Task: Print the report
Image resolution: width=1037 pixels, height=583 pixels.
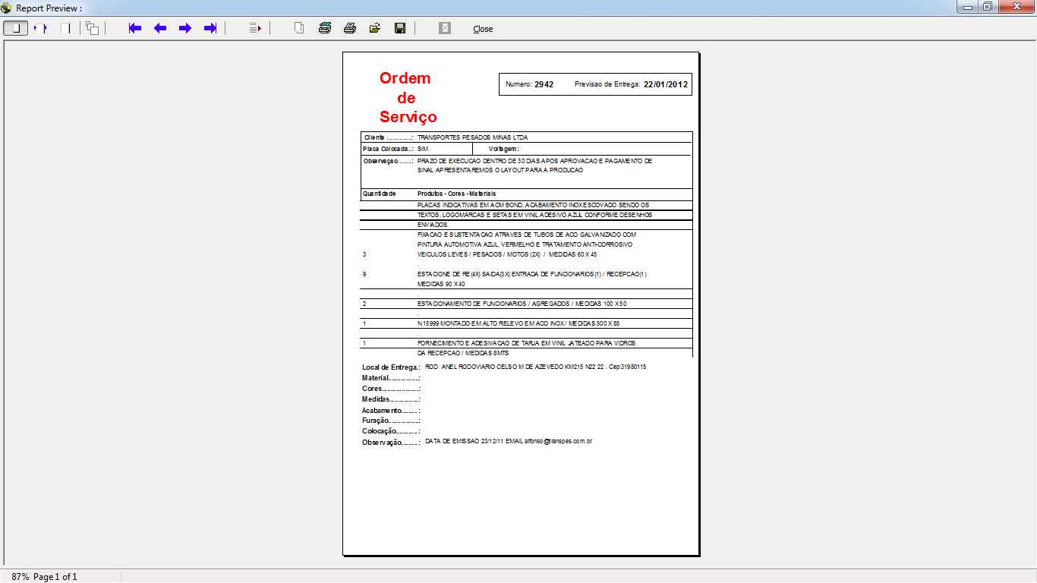Action: pos(350,28)
